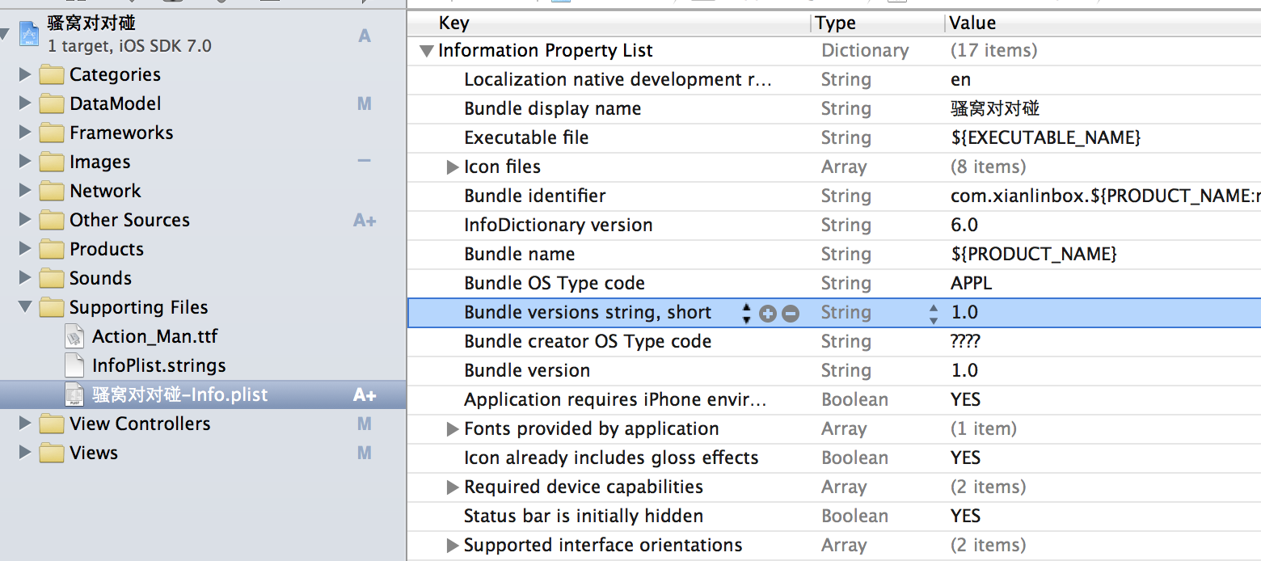The height and width of the screenshot is (561, 1261).
Task: Click the ${PRODUCT_NAME} Bundle name value
Action: coord(1034,255)
